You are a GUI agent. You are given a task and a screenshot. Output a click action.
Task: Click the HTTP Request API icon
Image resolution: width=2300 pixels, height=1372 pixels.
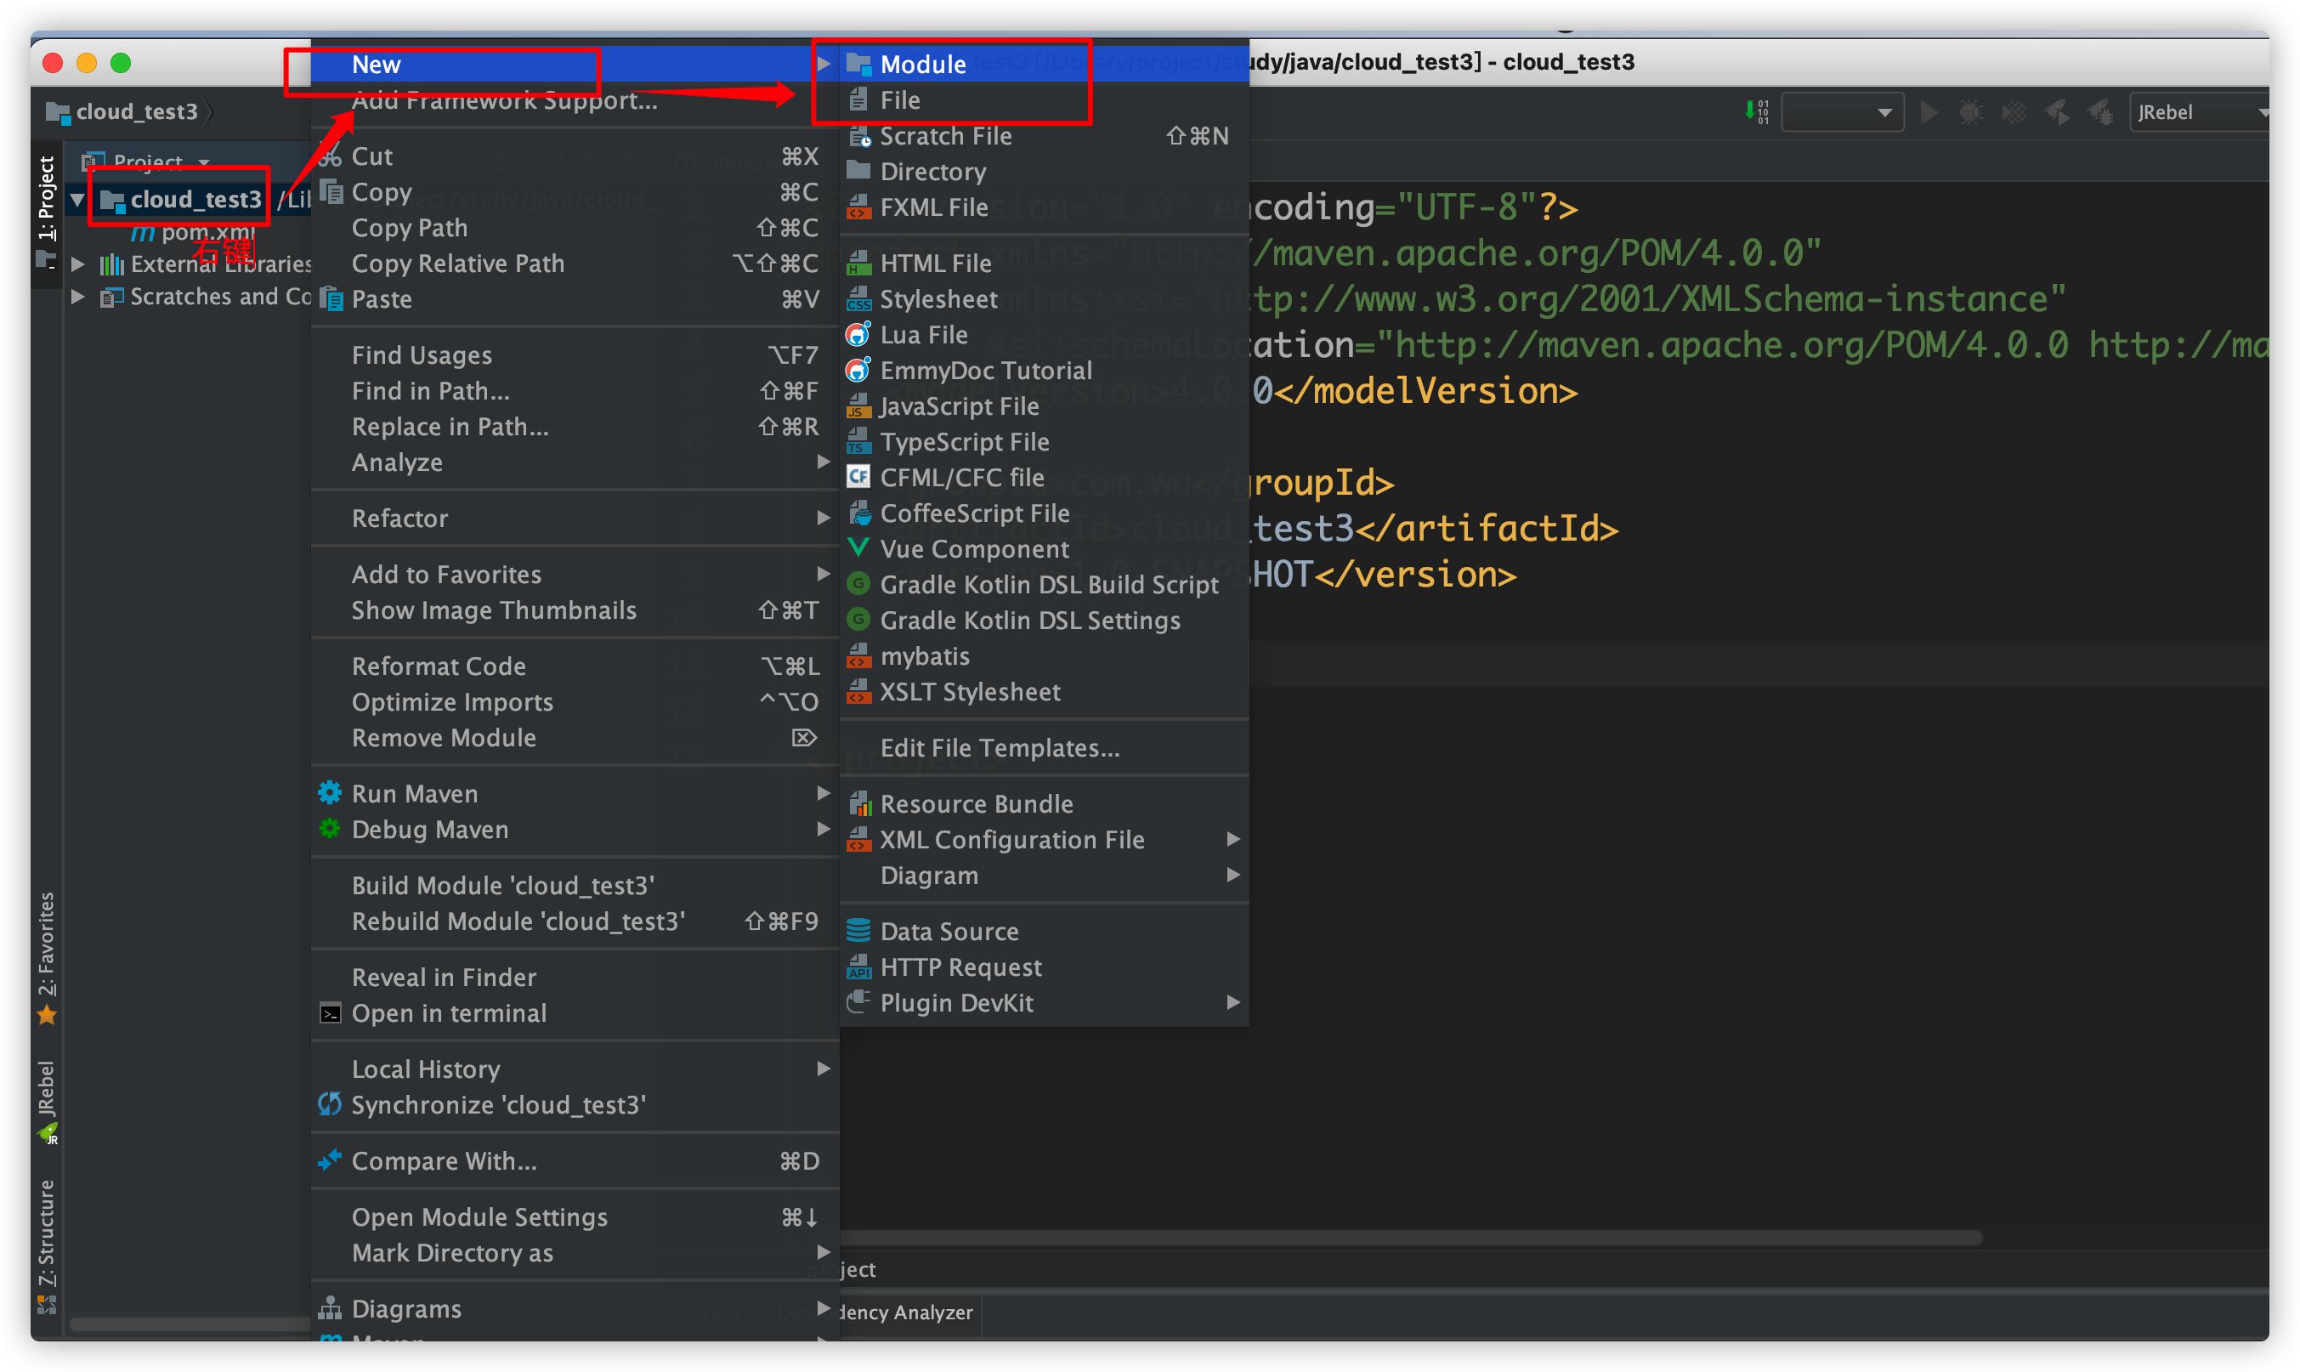(x=858, y=967)
